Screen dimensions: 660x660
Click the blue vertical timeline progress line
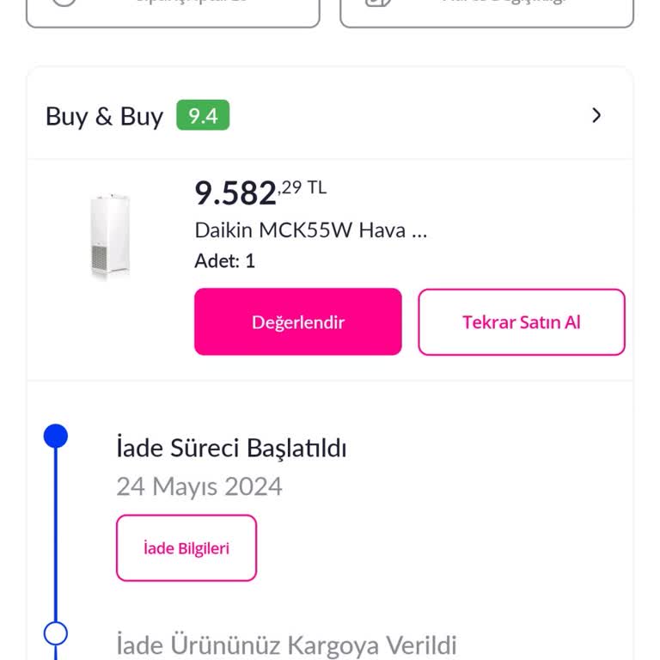pos(56,533)
